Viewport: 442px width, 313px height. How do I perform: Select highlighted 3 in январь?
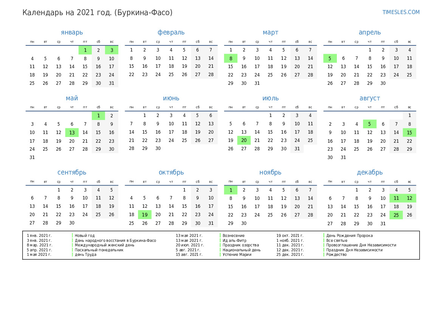pos(112,50)
